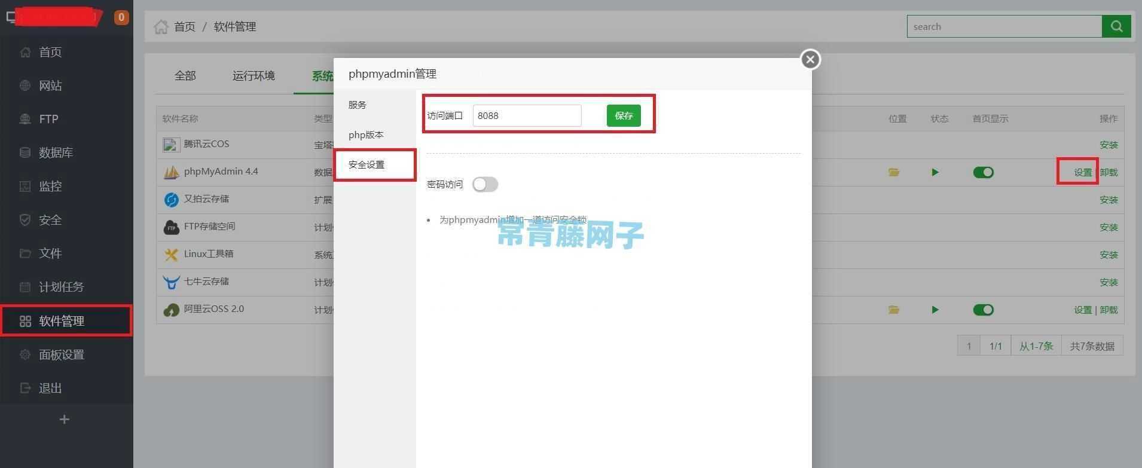
Task: Click the home icon in breadcrumb
Action: tap(161, 27)
